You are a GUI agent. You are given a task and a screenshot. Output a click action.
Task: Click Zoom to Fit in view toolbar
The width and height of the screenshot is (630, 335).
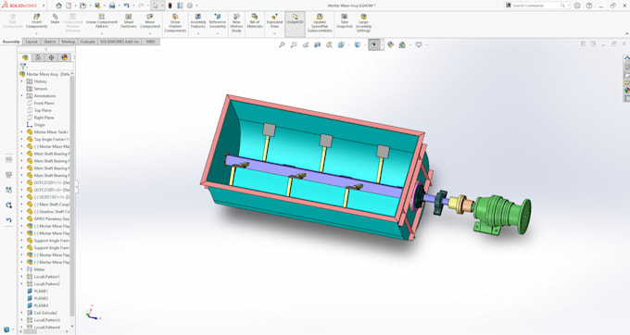[282, 45]
